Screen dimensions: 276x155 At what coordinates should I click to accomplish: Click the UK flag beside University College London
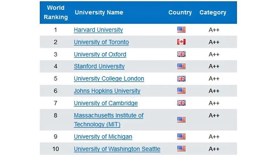point(181,79)
